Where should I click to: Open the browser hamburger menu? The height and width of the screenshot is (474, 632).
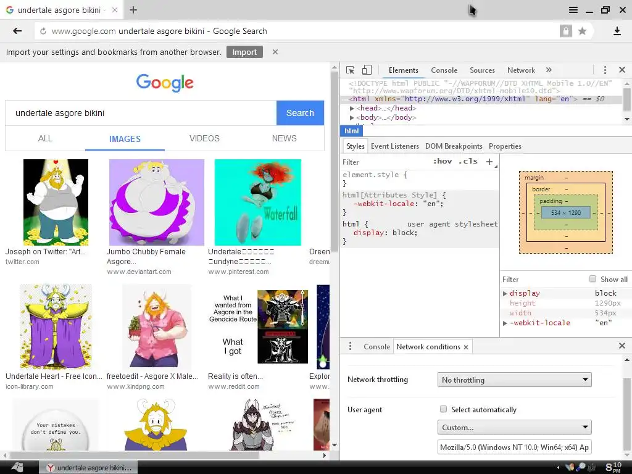point(573,10)
